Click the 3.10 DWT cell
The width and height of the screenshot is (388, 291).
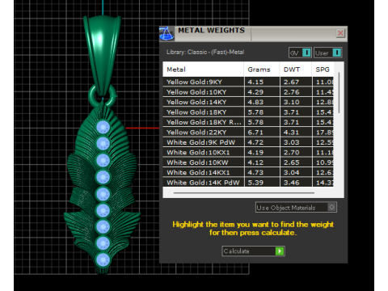point(296,102)
